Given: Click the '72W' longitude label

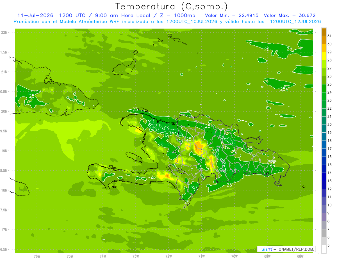Looking at the screenshot, I should tap(169, 256).
